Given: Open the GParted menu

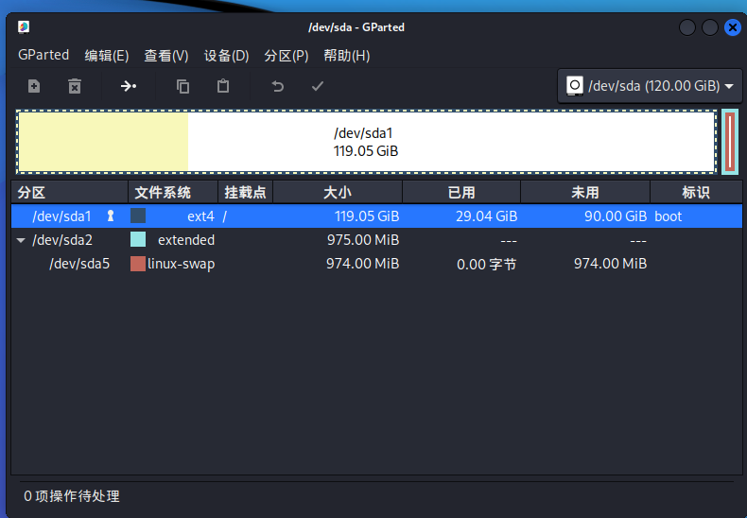Looking at the screenshot, I should pyautogui.click(x=43, y=55).
